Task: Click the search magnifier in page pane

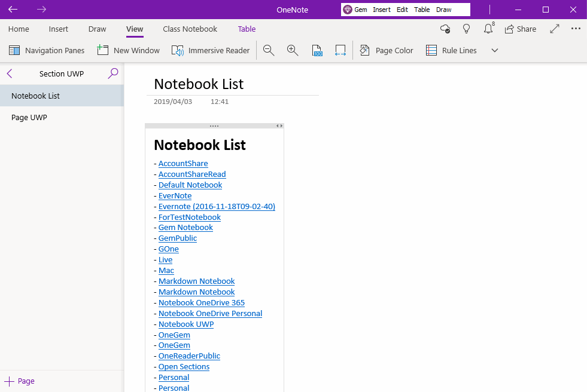Action: (x=113, y=73)
